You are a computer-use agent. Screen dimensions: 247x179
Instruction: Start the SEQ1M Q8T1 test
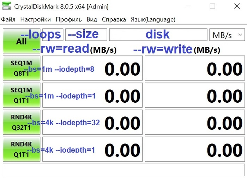tap(22, 68)
